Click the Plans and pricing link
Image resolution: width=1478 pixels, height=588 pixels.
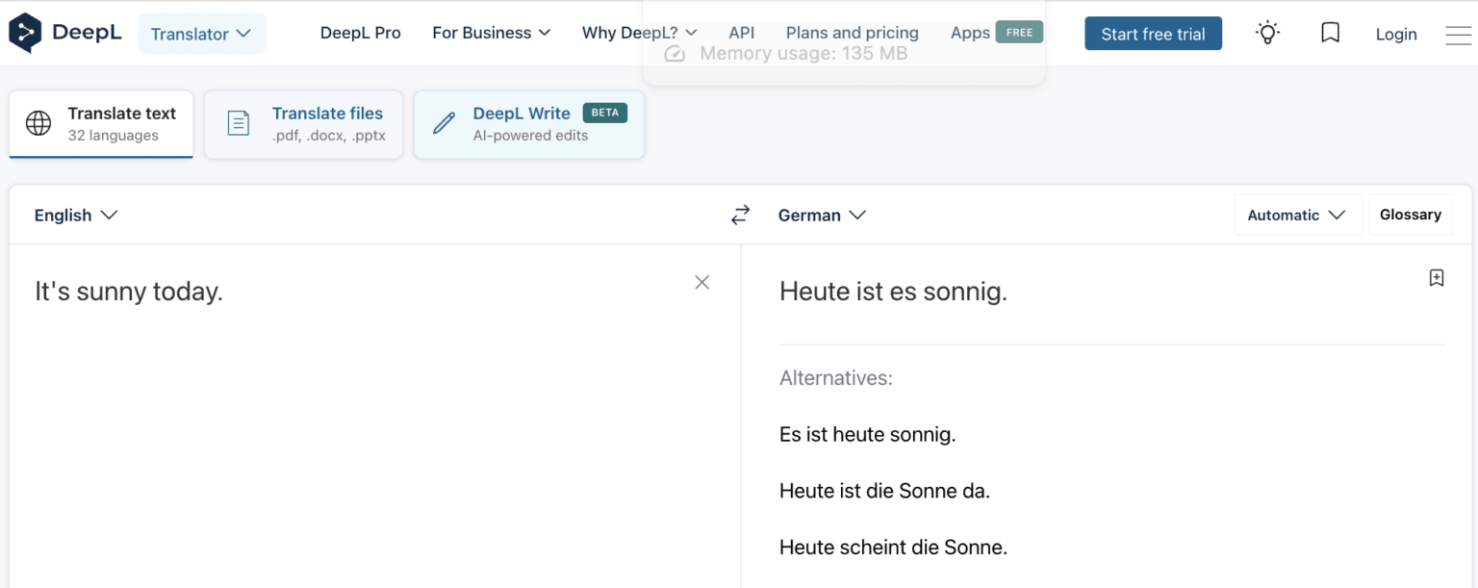pyautogui.click(x=851, y=32)
